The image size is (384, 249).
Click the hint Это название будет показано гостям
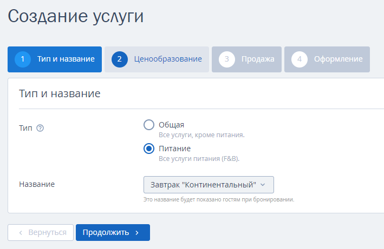[x=219, y=199]
